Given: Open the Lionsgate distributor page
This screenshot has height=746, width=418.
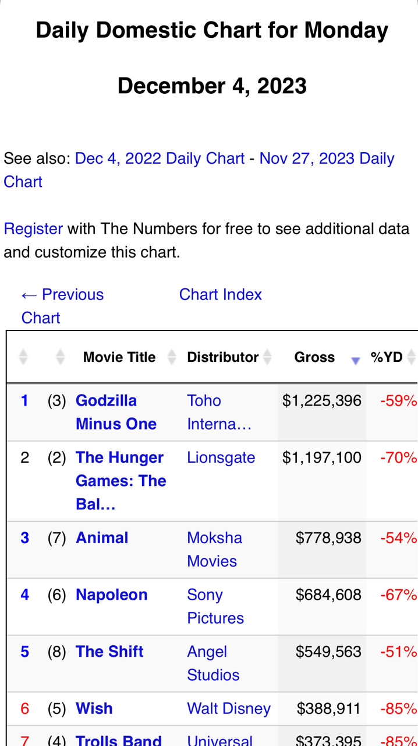Looking at the screenshot, I should 221,458.
